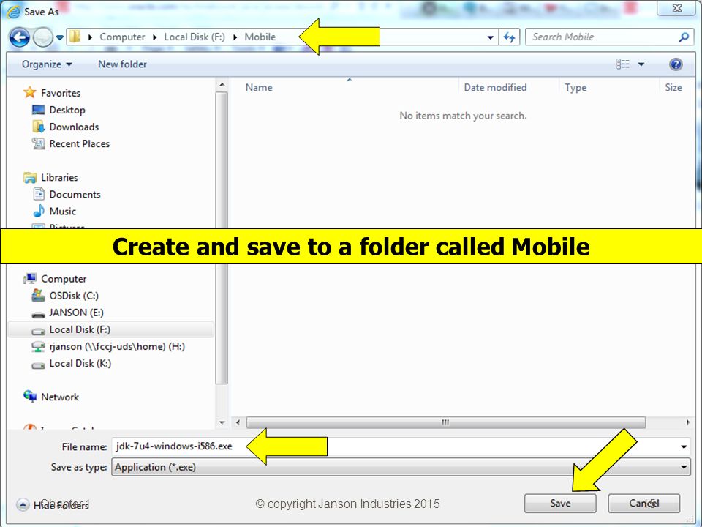702x527 pixels.
Task: Click the Recent Places icon
Action: (x=39, y=144)
